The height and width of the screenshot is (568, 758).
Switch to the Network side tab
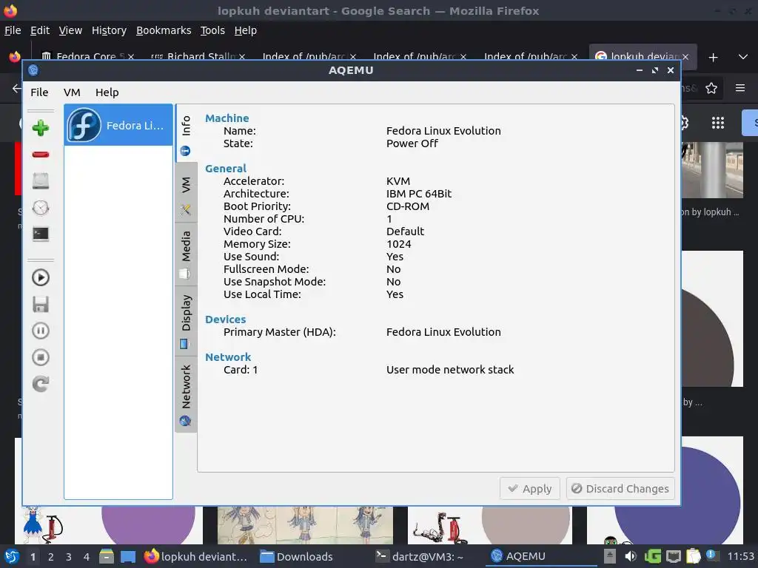pos(186,395)
